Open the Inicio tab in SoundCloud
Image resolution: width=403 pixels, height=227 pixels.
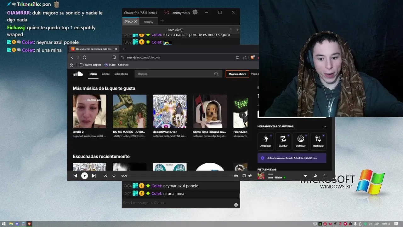click(x=93, y=74)
